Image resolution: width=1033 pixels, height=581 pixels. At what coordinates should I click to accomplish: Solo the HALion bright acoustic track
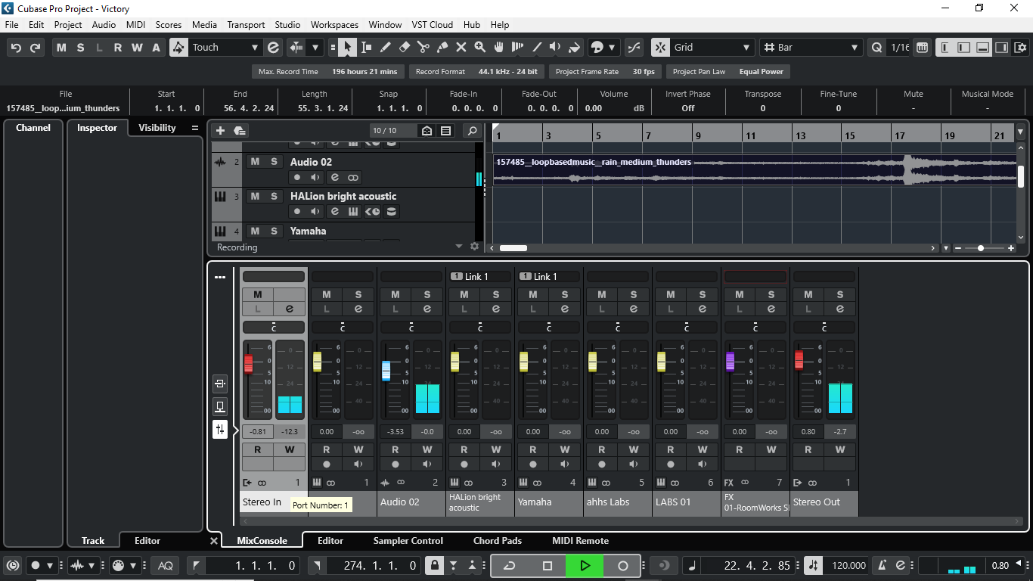point(274,196)
